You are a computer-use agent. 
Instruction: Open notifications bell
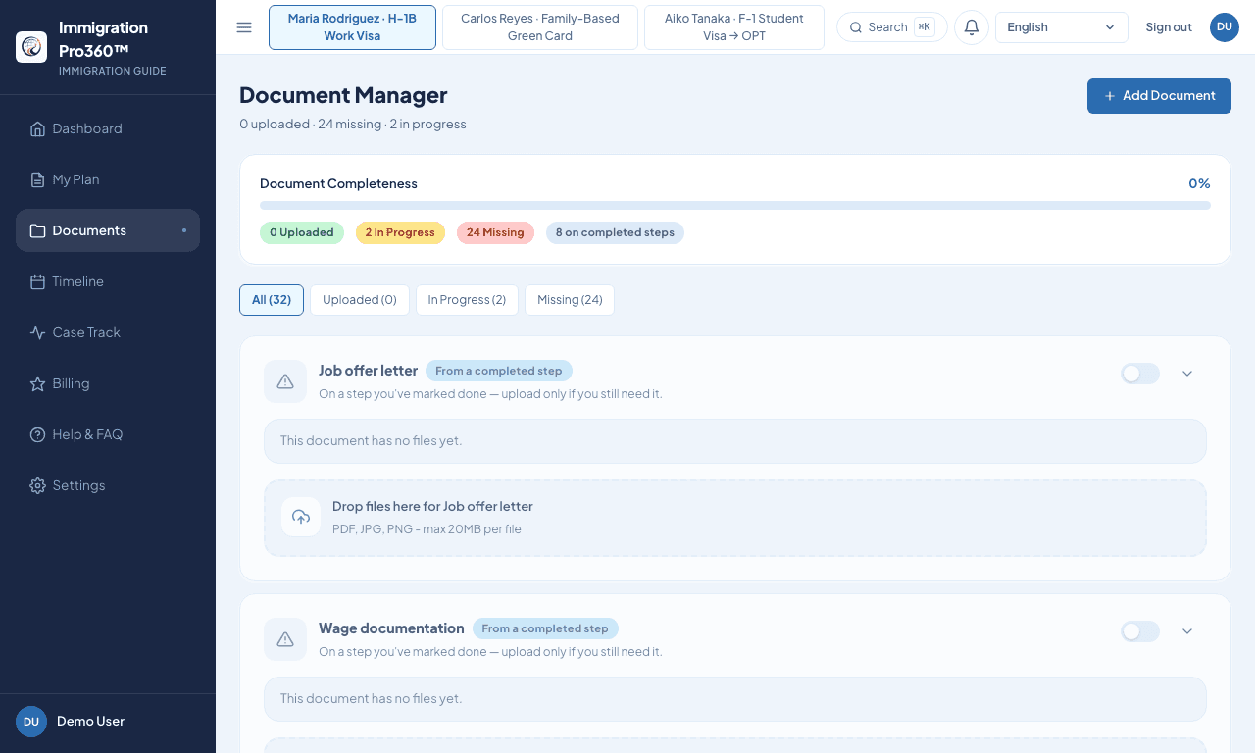(971, 27)
